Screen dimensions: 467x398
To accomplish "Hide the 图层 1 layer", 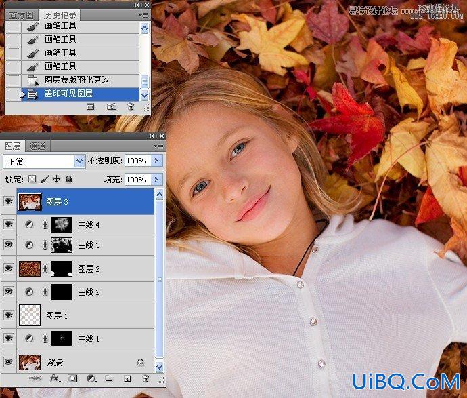I will 8,315.
